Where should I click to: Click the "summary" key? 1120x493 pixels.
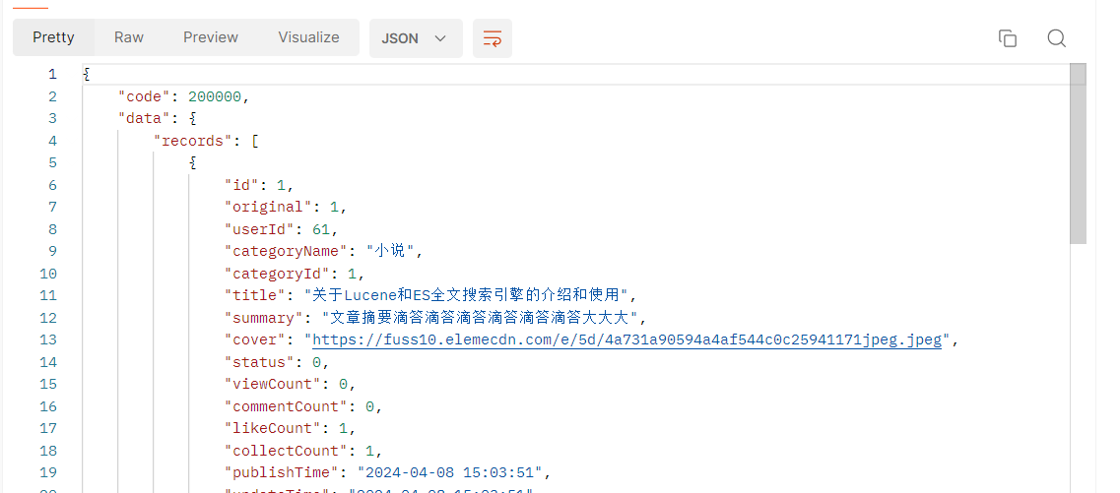(x=264, y=318)
